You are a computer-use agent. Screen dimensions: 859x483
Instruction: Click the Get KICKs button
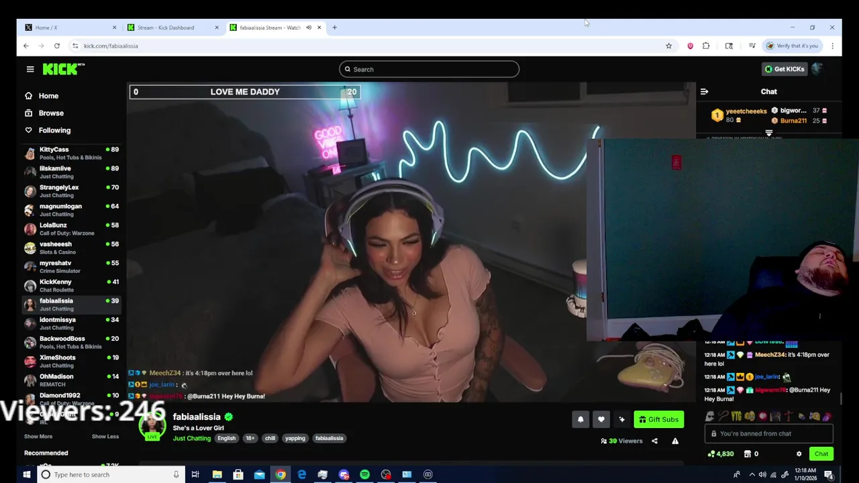pos(785,69)
